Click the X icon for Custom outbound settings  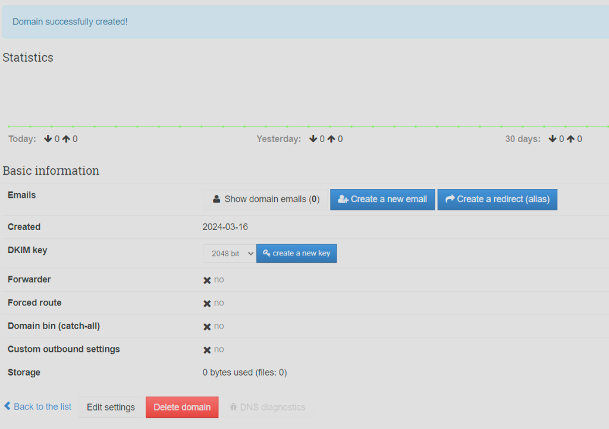[207, 349]
